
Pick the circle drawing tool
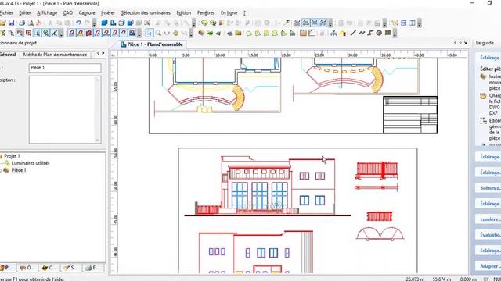(379, 33)
